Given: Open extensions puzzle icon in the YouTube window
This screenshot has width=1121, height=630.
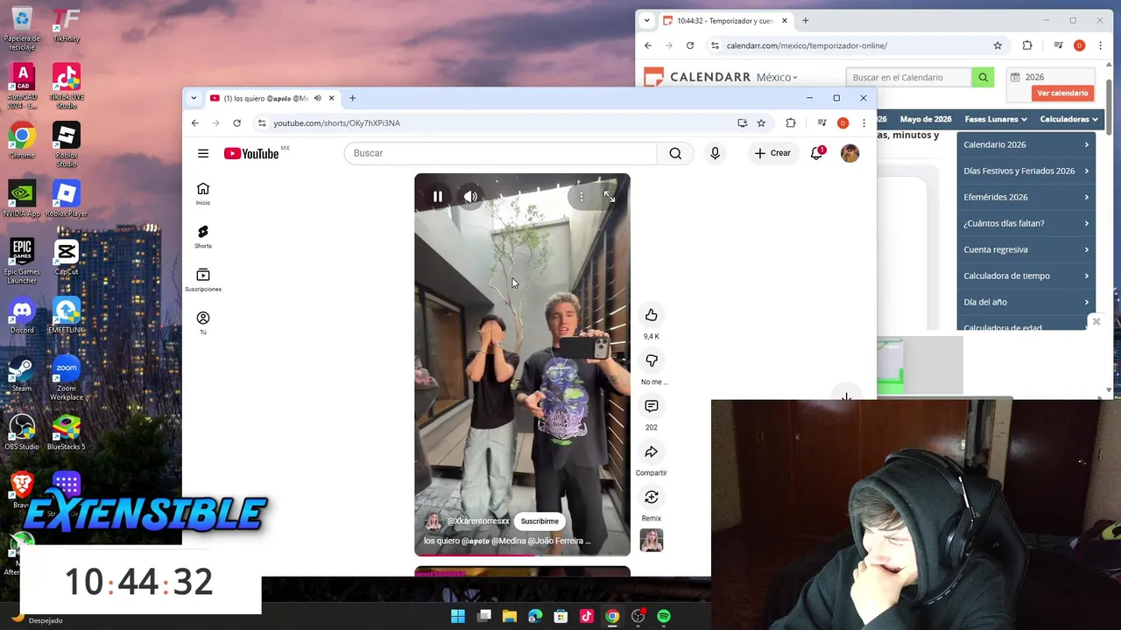Looking at the screenshot, I should [791, 123].
